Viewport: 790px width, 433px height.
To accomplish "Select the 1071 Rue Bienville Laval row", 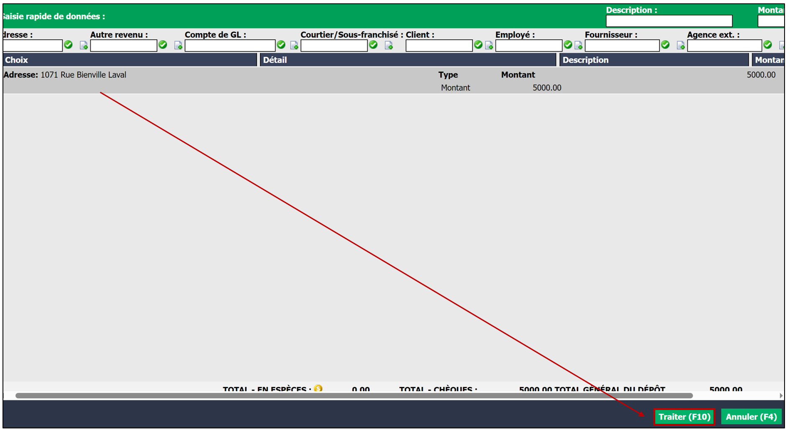I will [393, 81].
